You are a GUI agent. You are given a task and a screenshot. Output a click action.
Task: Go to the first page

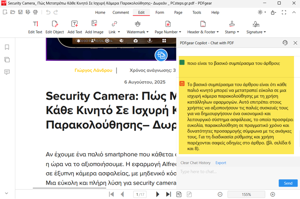pyautogui.click(x=111, y=195)
